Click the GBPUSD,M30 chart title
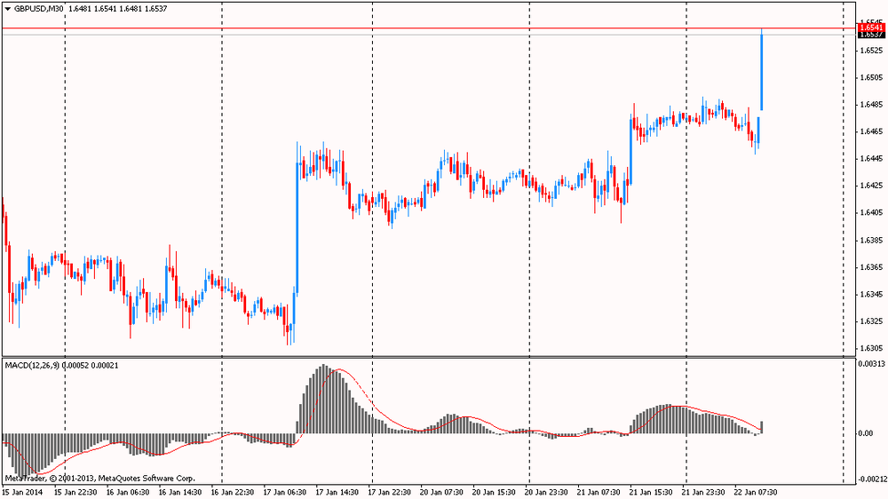888x499 pixels. 38,9
